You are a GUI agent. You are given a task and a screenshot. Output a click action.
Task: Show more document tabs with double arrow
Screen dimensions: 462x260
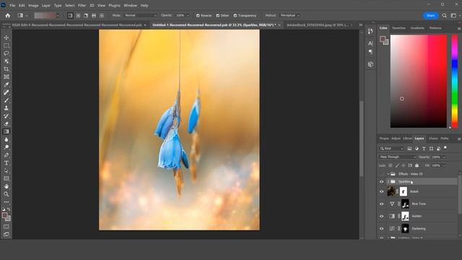tap(361, 25)
